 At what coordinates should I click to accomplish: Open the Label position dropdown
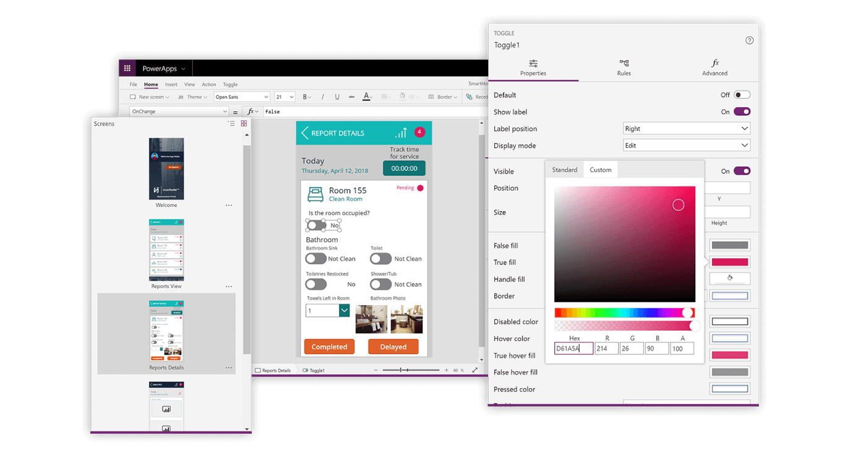coord(686,128)
